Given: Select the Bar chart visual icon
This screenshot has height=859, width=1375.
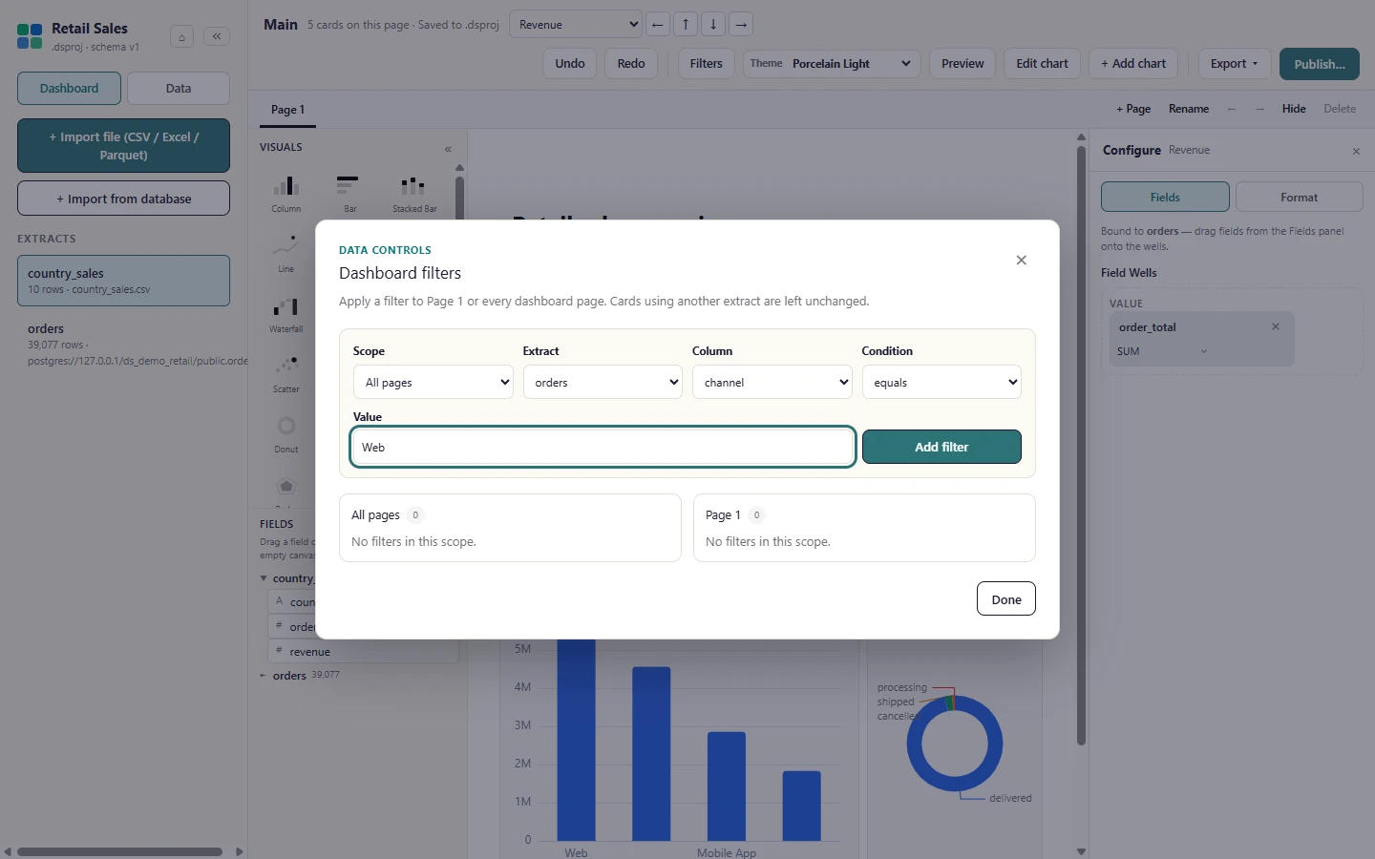Looking at the screenshot, I should pyautogui.click(x=349, y=193).
